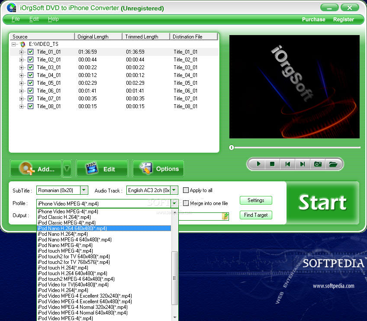
Task: Pick iPod touch MPEG-4(*.mp4) profile
Action: pos(104,251)
